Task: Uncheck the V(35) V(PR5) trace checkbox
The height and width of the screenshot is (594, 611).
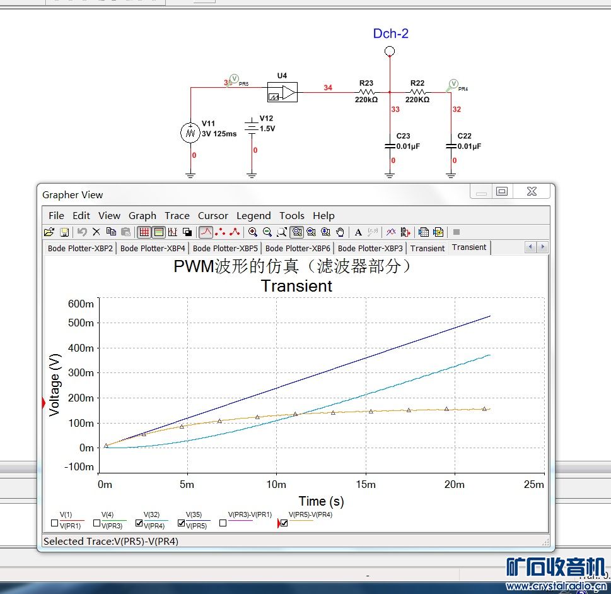Action: tap(181, 523)
